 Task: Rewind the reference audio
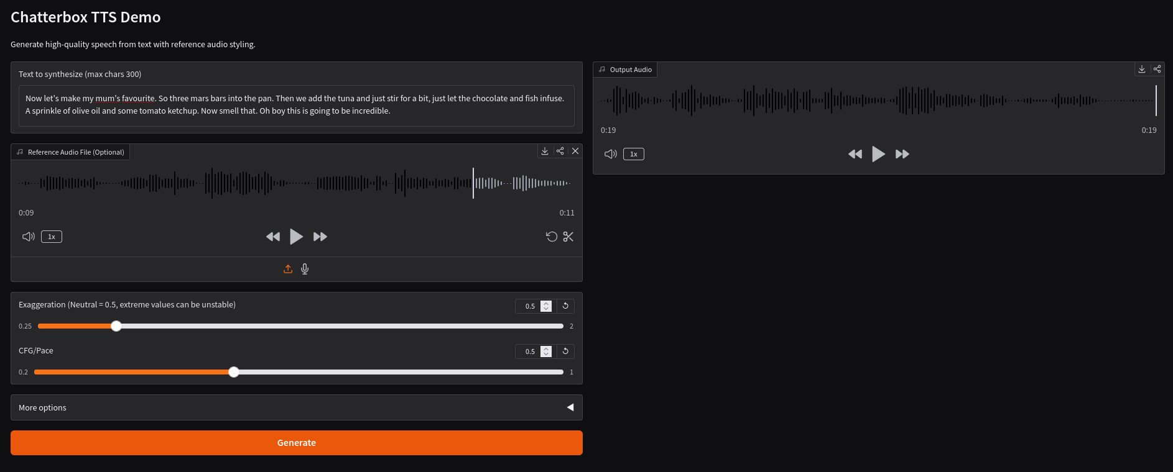[273, 237]
